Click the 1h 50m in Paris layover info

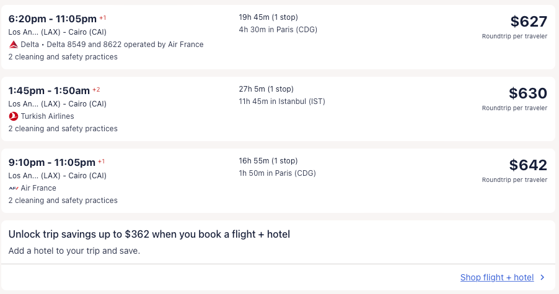click(277, 173)
